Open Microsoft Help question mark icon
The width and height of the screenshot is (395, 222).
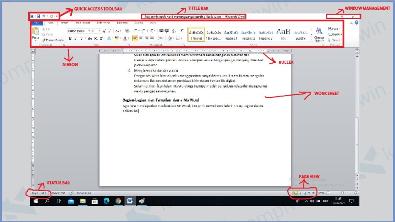356,23
